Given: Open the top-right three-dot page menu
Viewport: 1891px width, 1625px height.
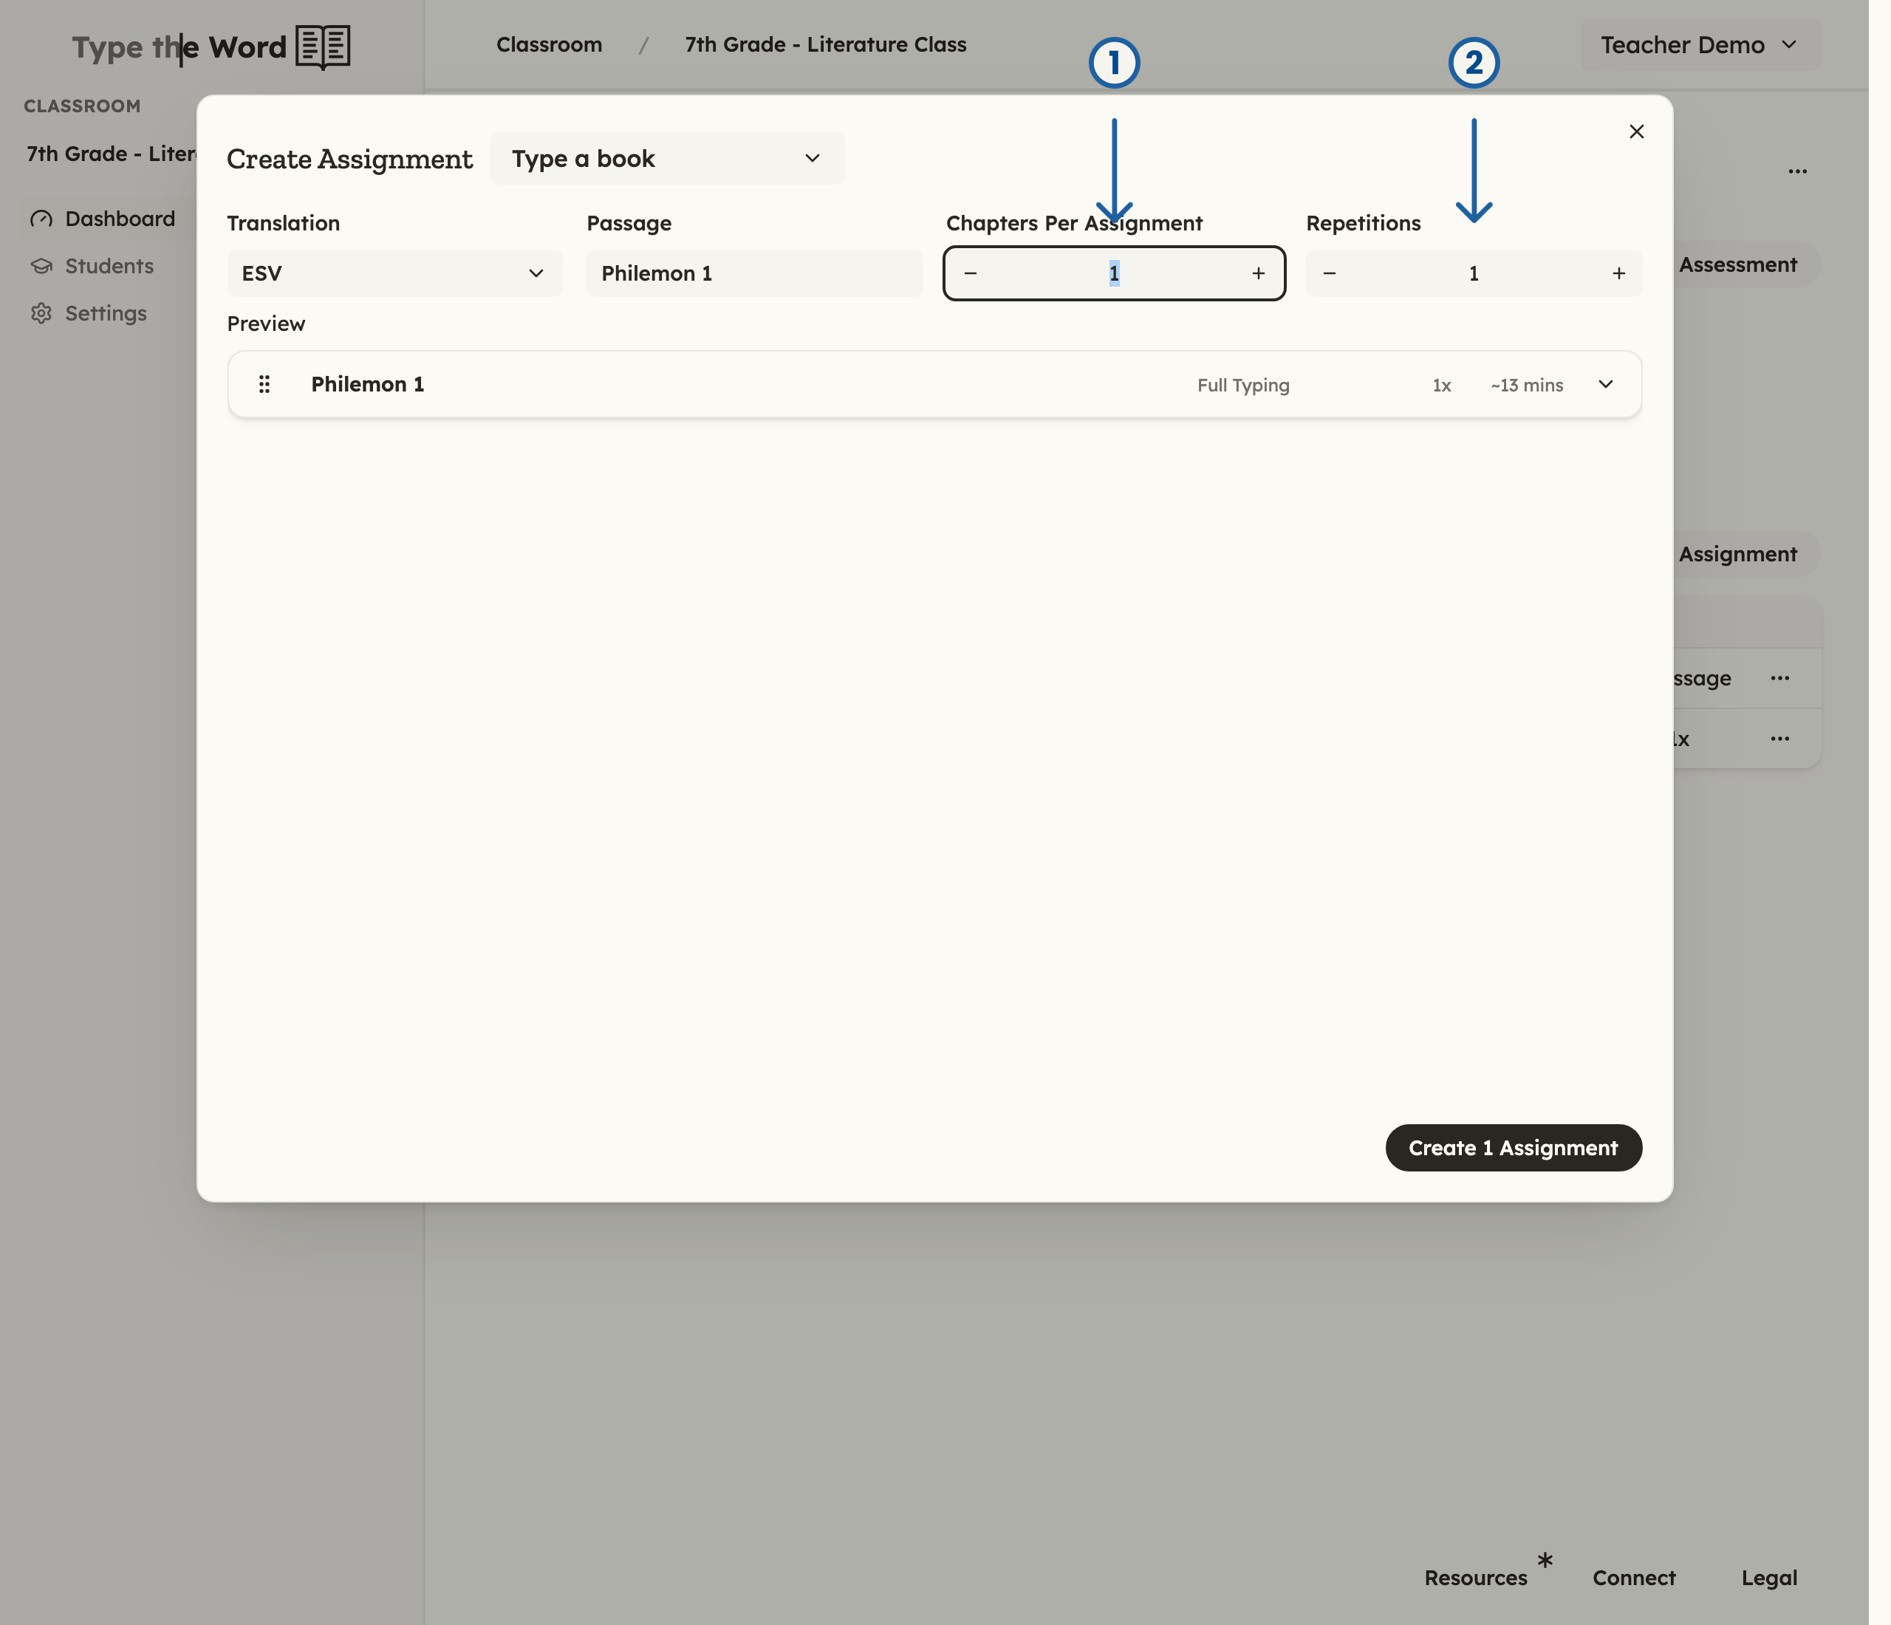Looking at the screenshot, I should [x=1797, y=171].
